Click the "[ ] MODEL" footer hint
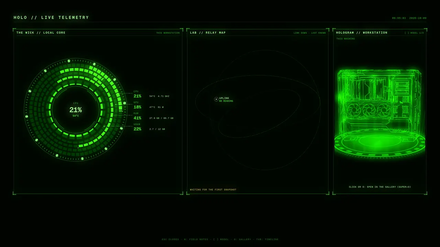Image resolution: width=440 pixels, height=247 pixels. pos(221,239)
